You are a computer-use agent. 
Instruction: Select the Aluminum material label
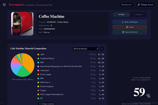click(x=45, y=71)
